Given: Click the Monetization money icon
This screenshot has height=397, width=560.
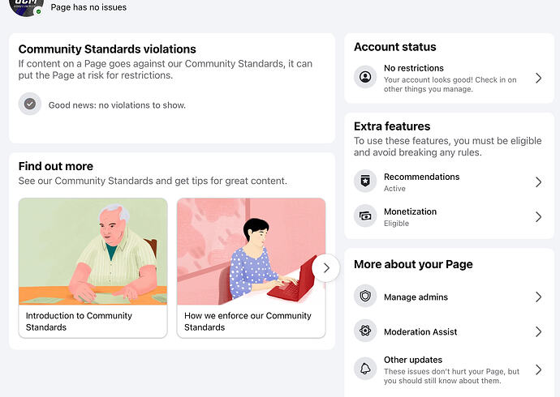Looking at the screenshot, I should [365, 216].
